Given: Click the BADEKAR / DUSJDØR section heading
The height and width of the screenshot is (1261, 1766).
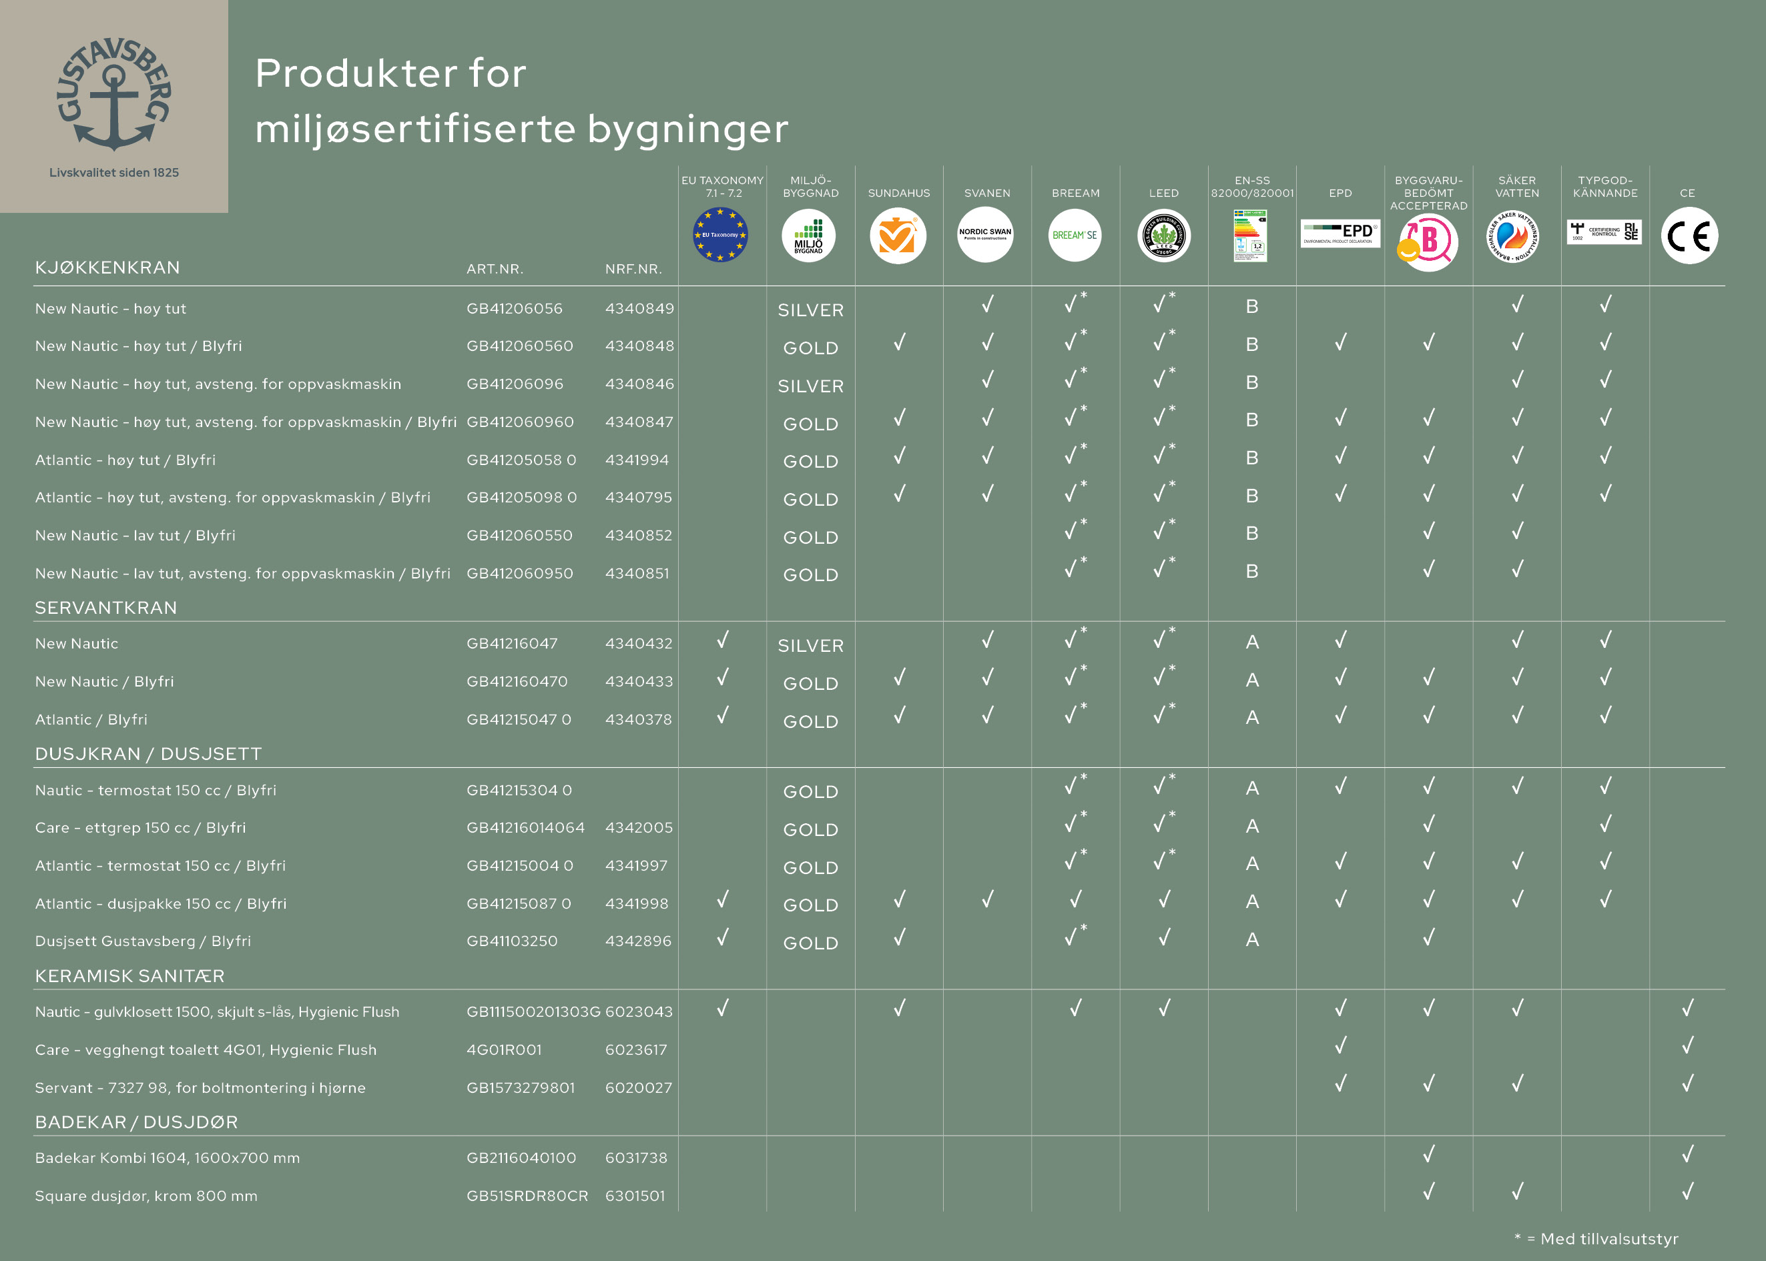Looking at the screenshot, I should point(137,1122).
